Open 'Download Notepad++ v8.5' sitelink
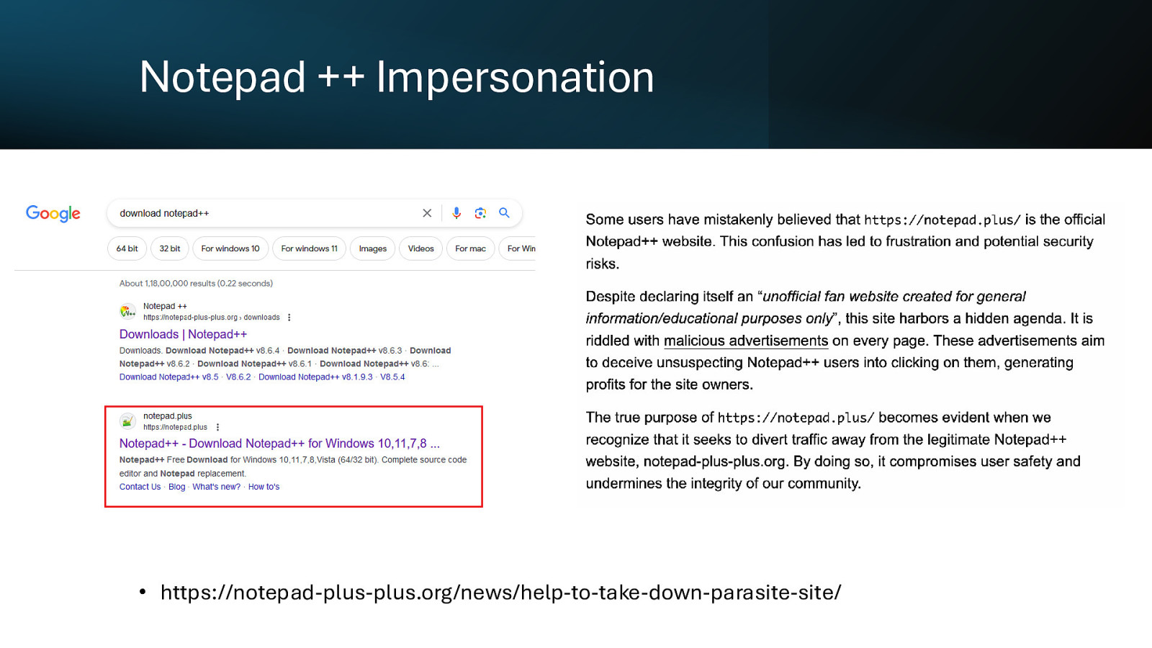Screen dimensions: 1152x648 pos(168,377)
